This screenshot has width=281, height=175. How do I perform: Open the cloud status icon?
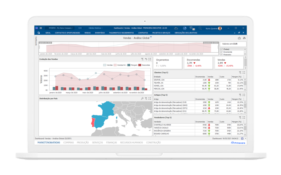coord(176,28)
